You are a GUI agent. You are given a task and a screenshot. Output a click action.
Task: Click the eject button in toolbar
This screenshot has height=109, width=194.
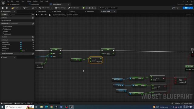[92, 8]
